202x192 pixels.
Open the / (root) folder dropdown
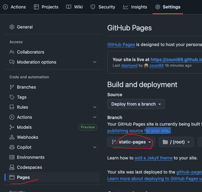point(176,142)
